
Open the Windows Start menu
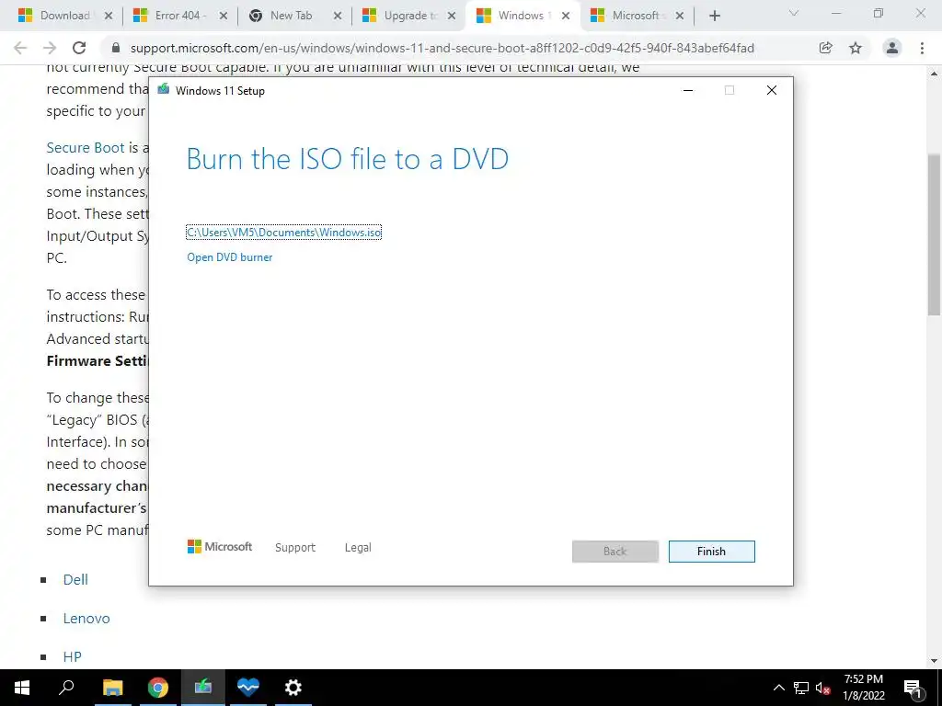[22, 688]
